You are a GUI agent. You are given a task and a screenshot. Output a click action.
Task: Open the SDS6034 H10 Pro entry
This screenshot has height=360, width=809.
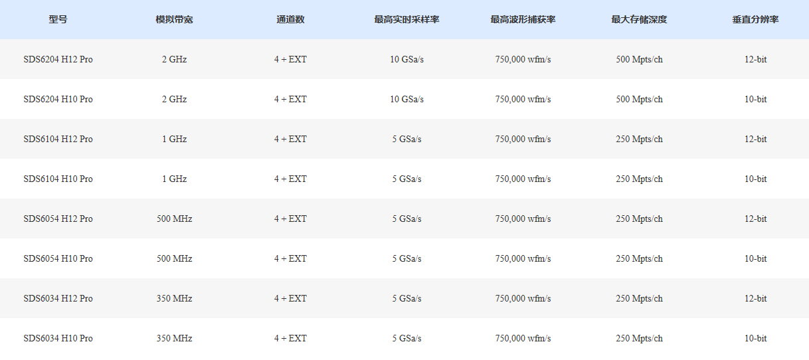[58, 338]
